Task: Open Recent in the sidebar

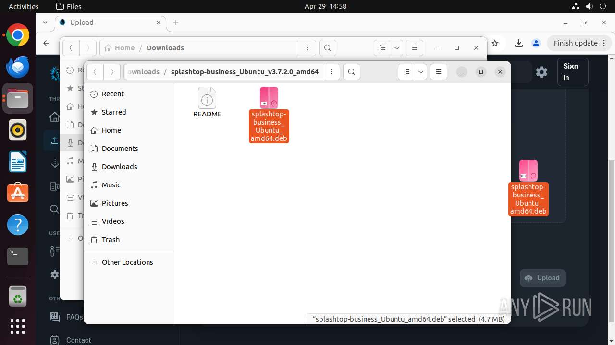Action: (x=129, y=94)
